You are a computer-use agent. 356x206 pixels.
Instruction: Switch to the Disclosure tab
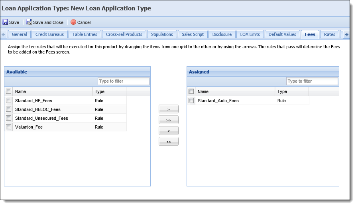(222, 35)
